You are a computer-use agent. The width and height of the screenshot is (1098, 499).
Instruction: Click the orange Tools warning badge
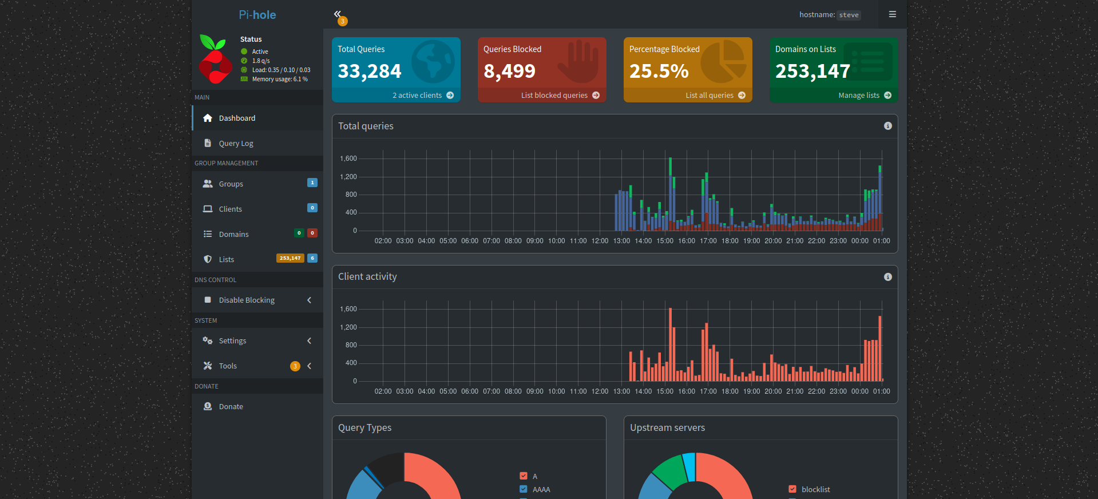coord(295,366)
